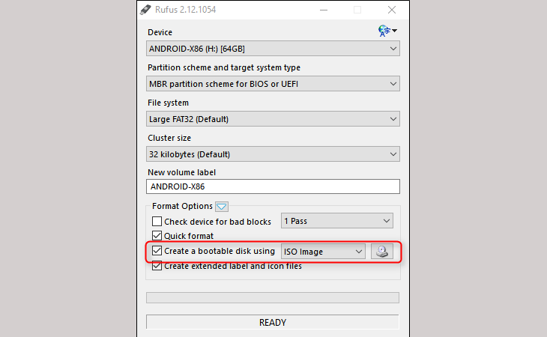Image resolution: width=547 pixels, height=337 pixels.
Task: Open the ISO Image boot type dropdown
Action: [322, 252]
